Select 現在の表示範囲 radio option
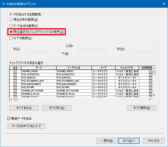The height and width of the screenshot is (147, 168). point(11,20)
